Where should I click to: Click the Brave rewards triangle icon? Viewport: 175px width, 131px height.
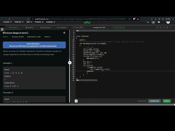coord(138,19)
